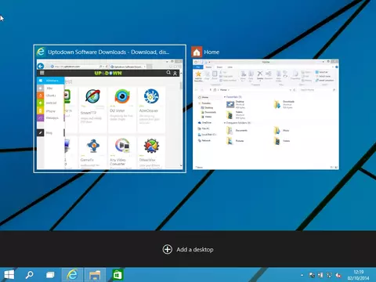
Task: Open Internet Explorer from the taskbar
Action: 72,275
